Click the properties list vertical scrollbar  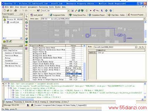84,63
